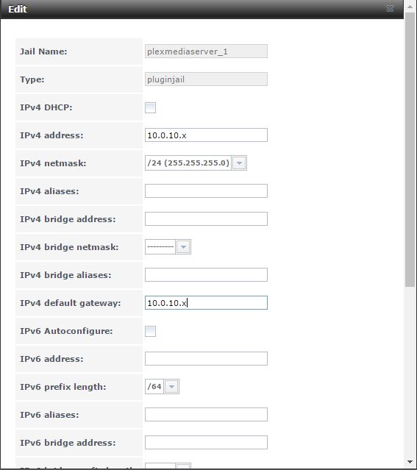The height and width of the screenshot is (470, 417).
Task: Select the IPv6 bridge address field
Action: [x=206, y=443]
